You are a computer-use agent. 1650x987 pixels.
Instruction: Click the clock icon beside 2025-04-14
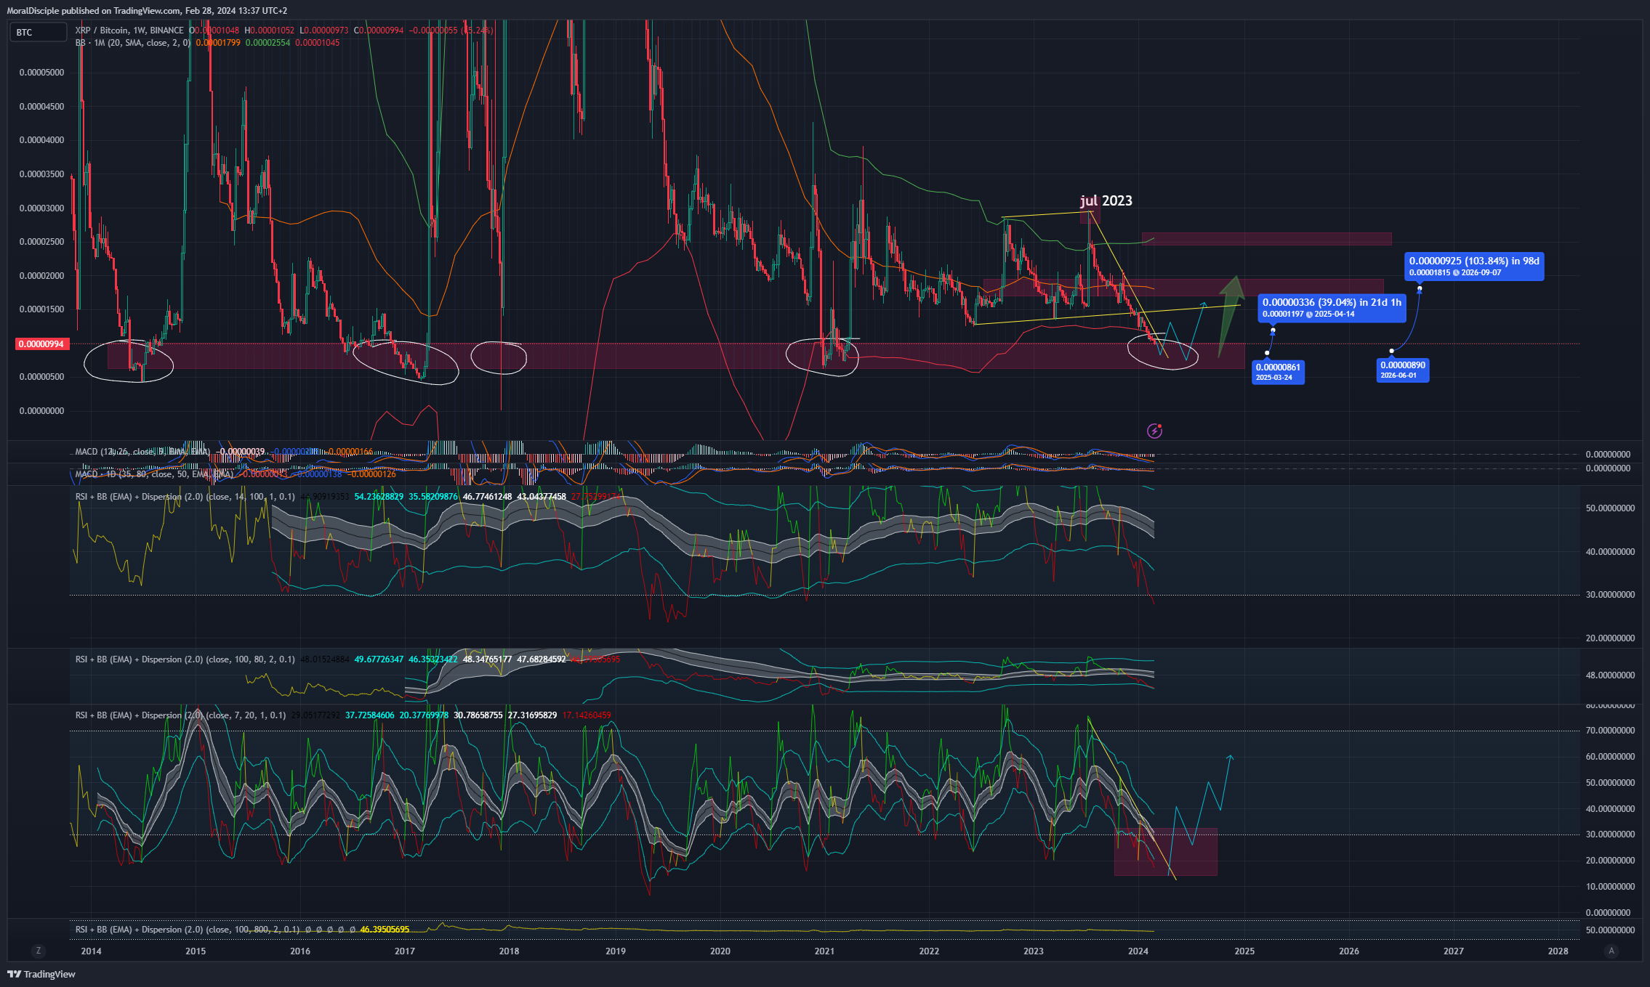click(x=1309, y=314)
